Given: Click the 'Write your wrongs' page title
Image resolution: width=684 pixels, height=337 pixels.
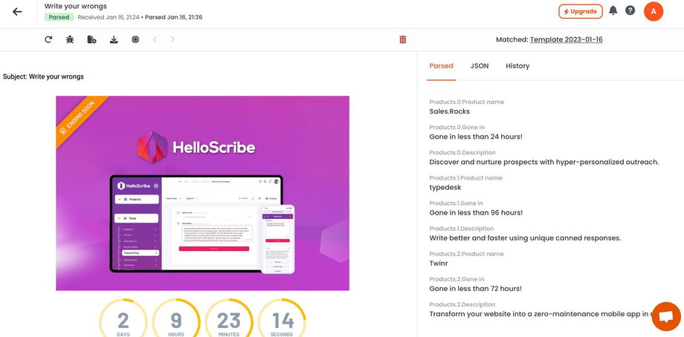Looking at the screenshot, I should click(x=76, y=7).
